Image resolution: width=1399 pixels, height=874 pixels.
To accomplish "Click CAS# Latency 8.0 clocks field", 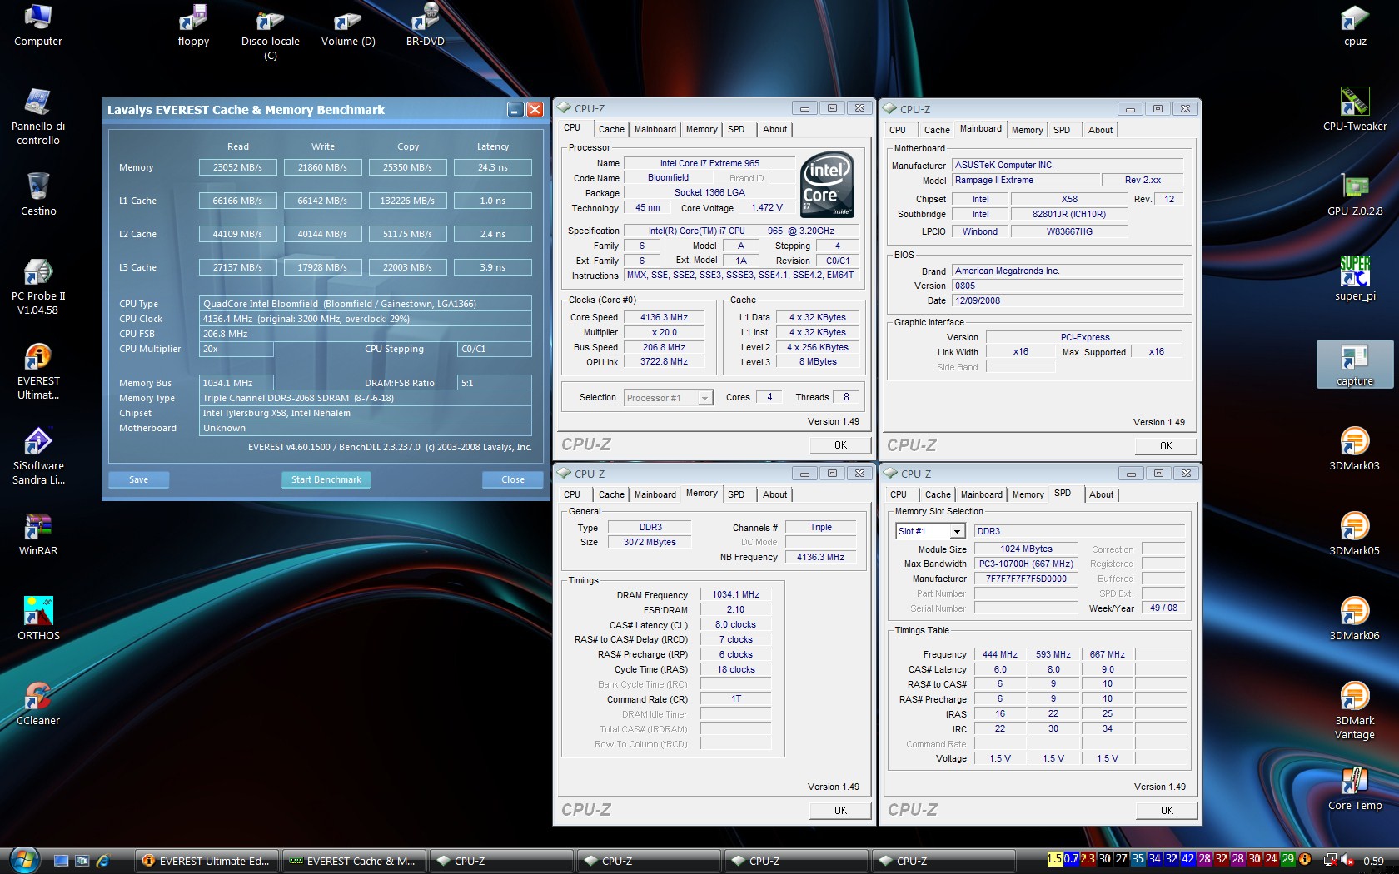I will 736,624.
